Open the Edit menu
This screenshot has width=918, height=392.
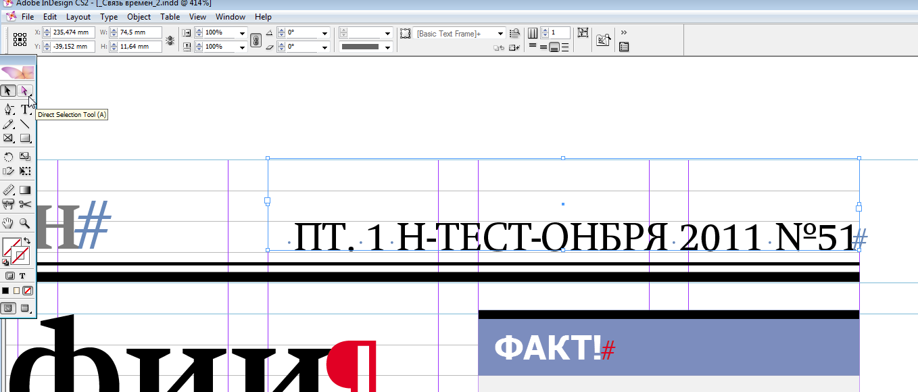(x=50, y=17)
